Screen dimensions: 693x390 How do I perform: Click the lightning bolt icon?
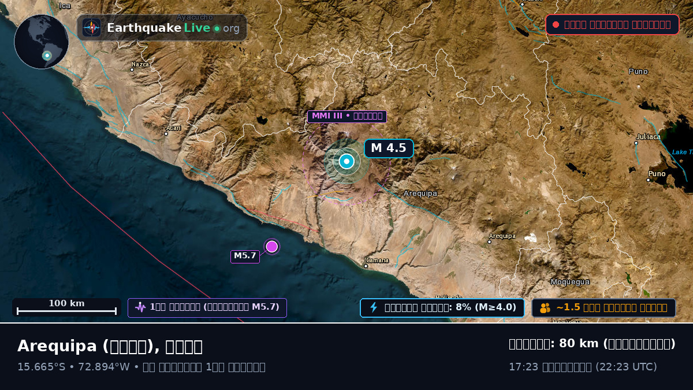[x=374, y=307]
